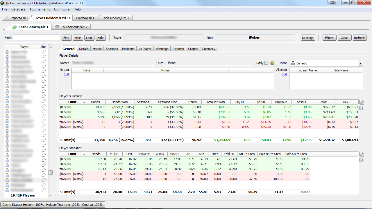Open Limit sort arrow in Player Statistics
This screenshot has height=209, width=372.
84,154
